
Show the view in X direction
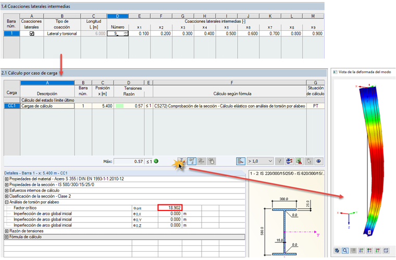click(362, 251)
